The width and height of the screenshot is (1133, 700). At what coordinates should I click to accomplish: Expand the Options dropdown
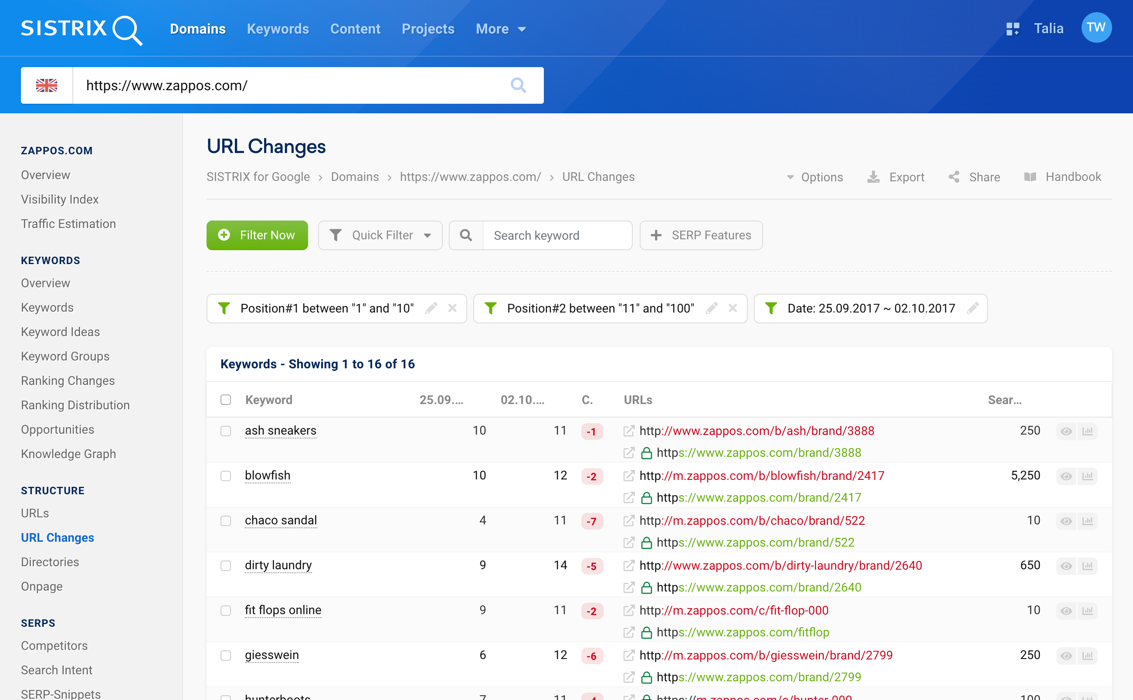click(x=814, y=177)
